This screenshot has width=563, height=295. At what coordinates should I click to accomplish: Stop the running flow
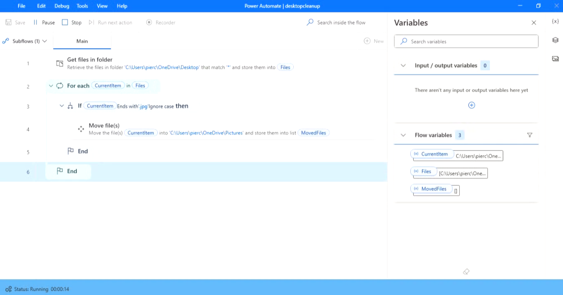click(x=71, y=22)
